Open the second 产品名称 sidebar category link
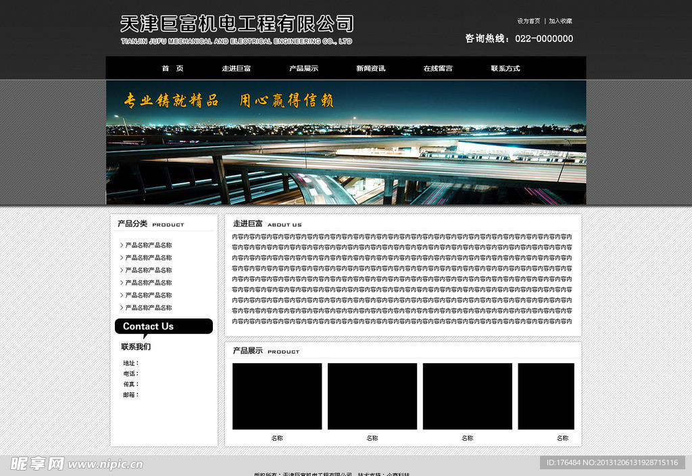692x476 pixels. tap(148, 258)
